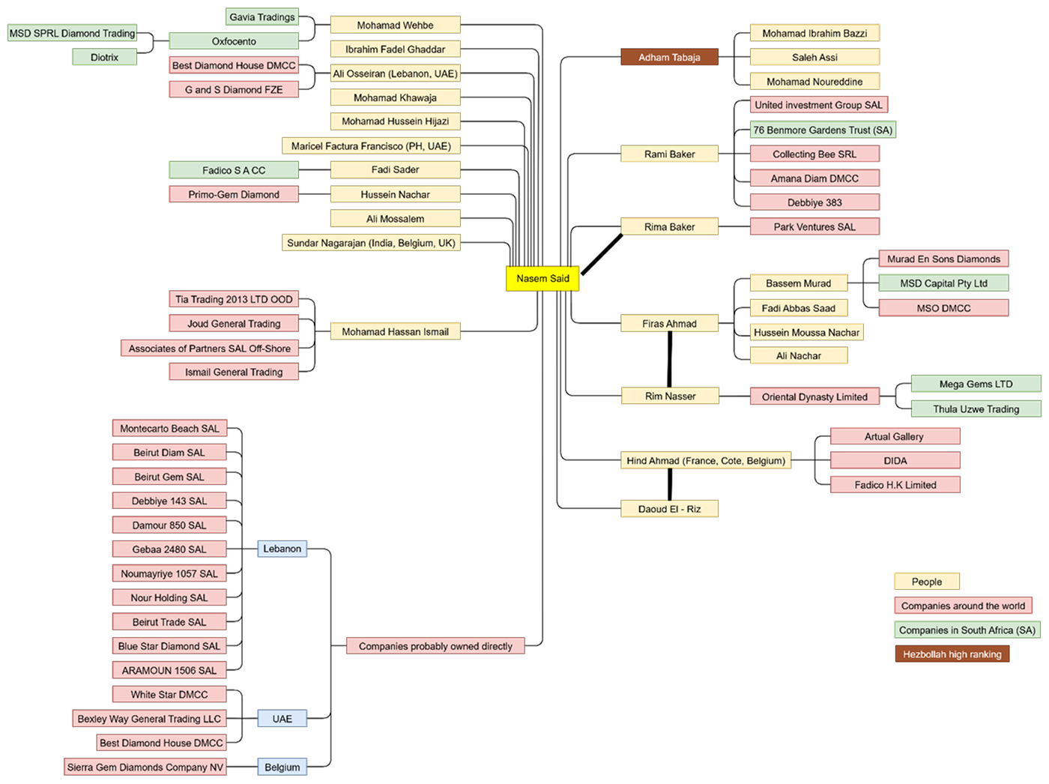Select Hezbollah high ranking legend swatch
The width and height of the screenshot is (1049, 784).
(x=952, y=654)
